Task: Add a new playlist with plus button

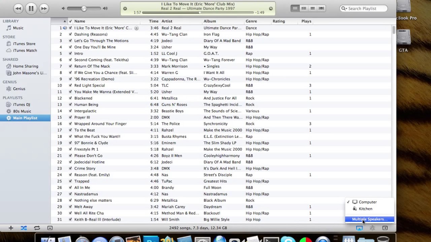Action: click(x=11, y=228)
